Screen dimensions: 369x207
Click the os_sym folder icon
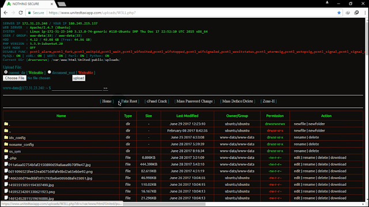click(x=6, y=151)
